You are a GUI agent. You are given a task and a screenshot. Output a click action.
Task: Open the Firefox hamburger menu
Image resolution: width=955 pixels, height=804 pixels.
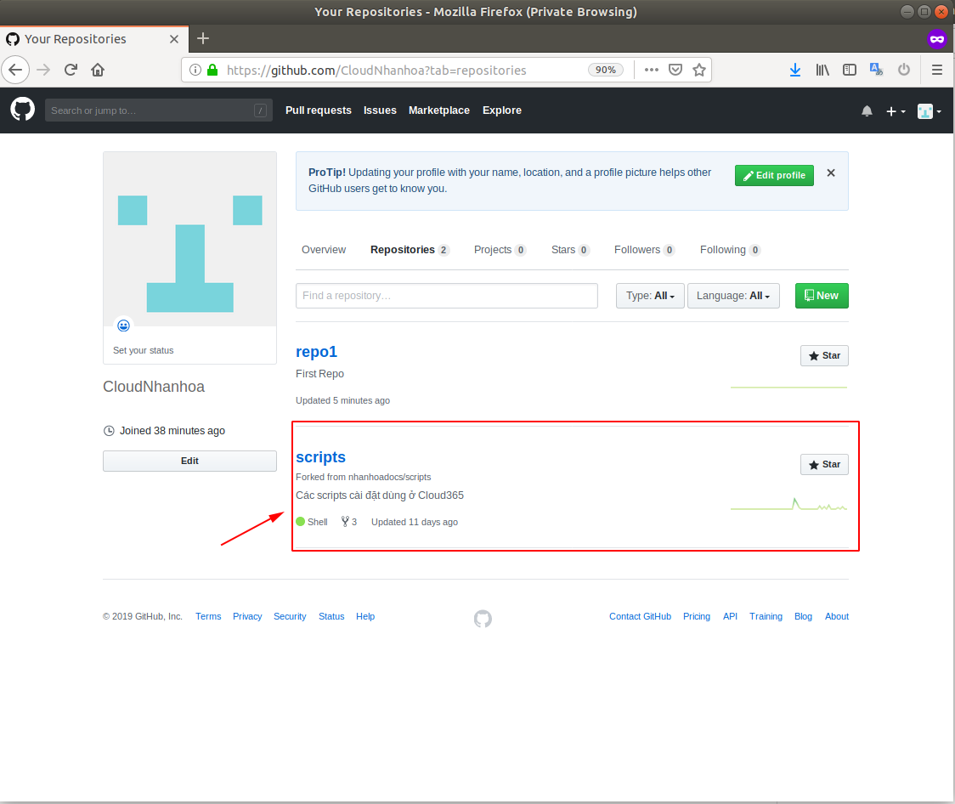[x=936, y=70]
